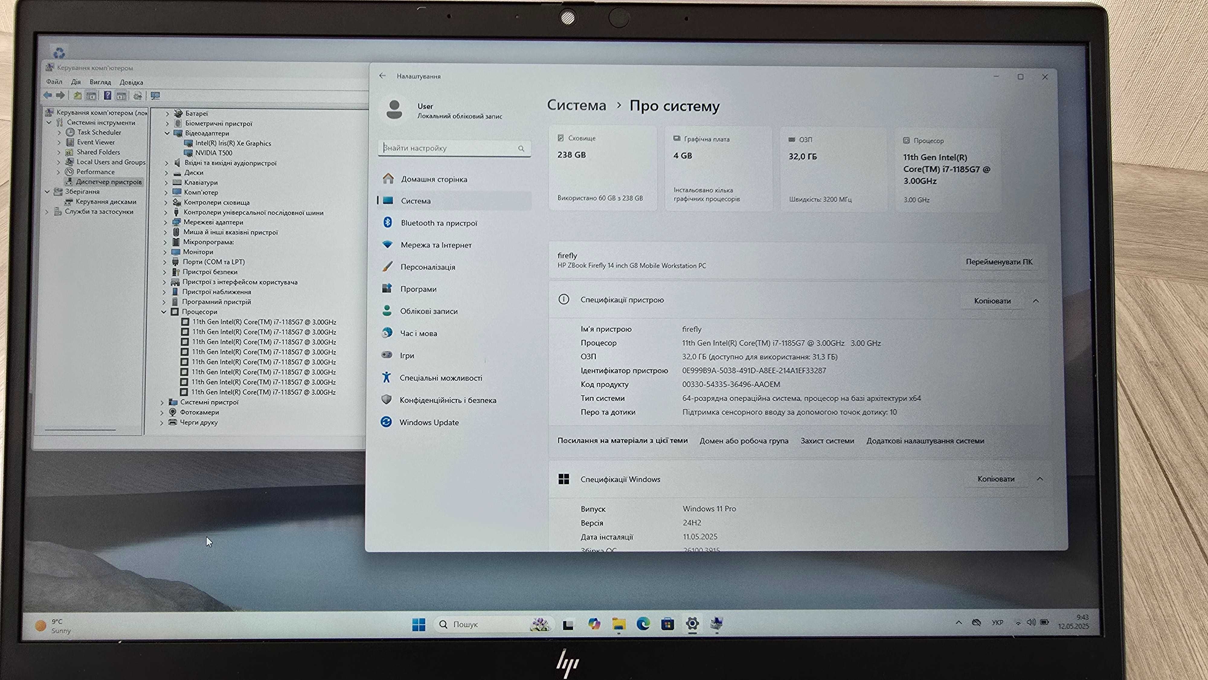Open Ігри in Settings sidebar
Image resolution: width=1208 pixels, height=680 pixels.
[x=407, y=355]
